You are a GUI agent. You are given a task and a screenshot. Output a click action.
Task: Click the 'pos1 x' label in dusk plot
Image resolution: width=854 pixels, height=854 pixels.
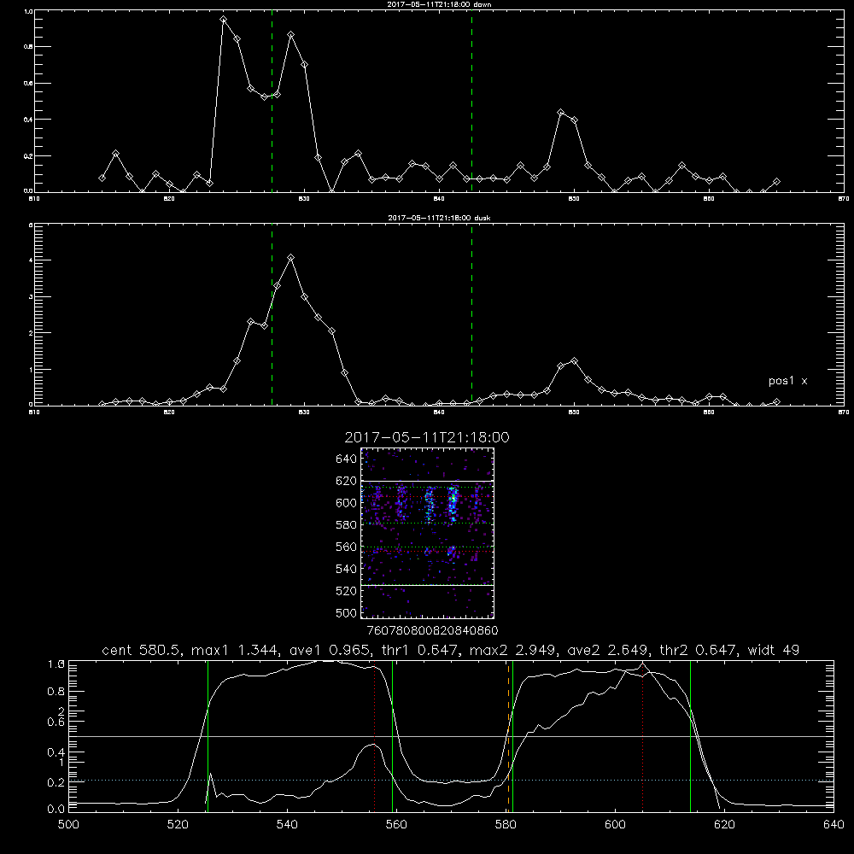click(x=787, y=381)
